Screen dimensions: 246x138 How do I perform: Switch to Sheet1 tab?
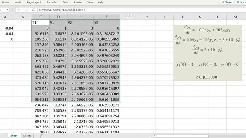tap(15, 136)
